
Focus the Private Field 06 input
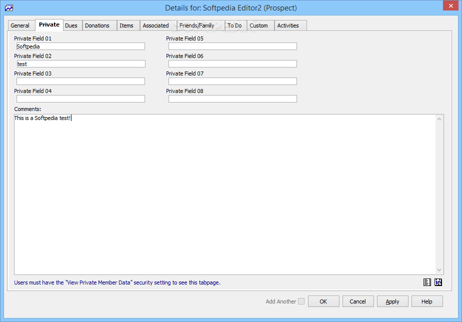(233, 64)
